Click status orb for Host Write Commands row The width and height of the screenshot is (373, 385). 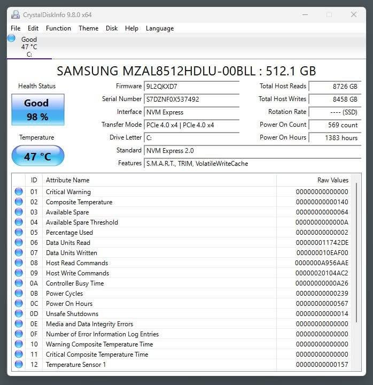[x=19, y=273]
